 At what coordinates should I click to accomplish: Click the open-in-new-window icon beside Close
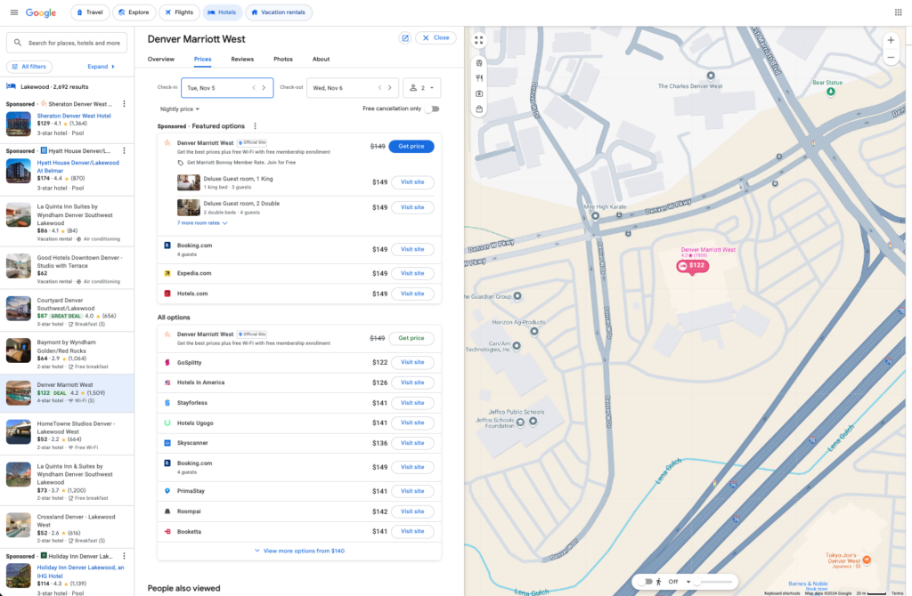[405, 38]
